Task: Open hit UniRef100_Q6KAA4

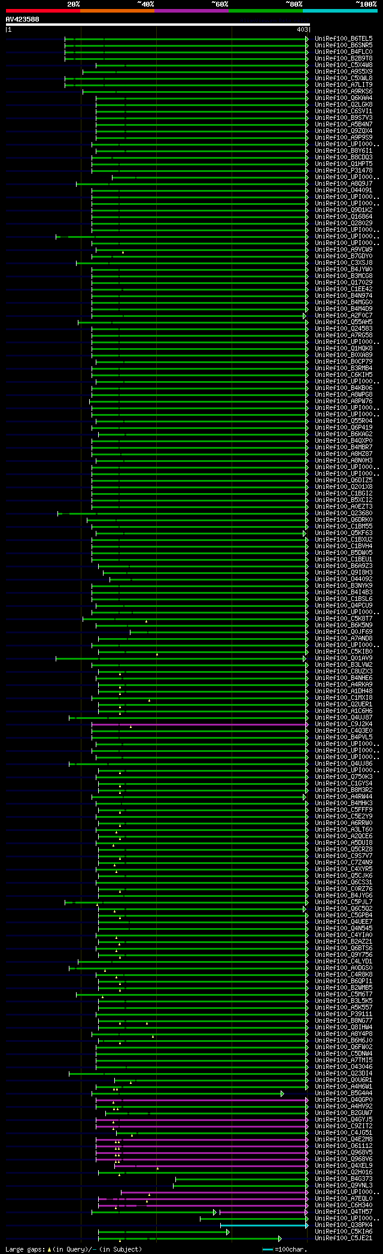Action: (344, 98)
